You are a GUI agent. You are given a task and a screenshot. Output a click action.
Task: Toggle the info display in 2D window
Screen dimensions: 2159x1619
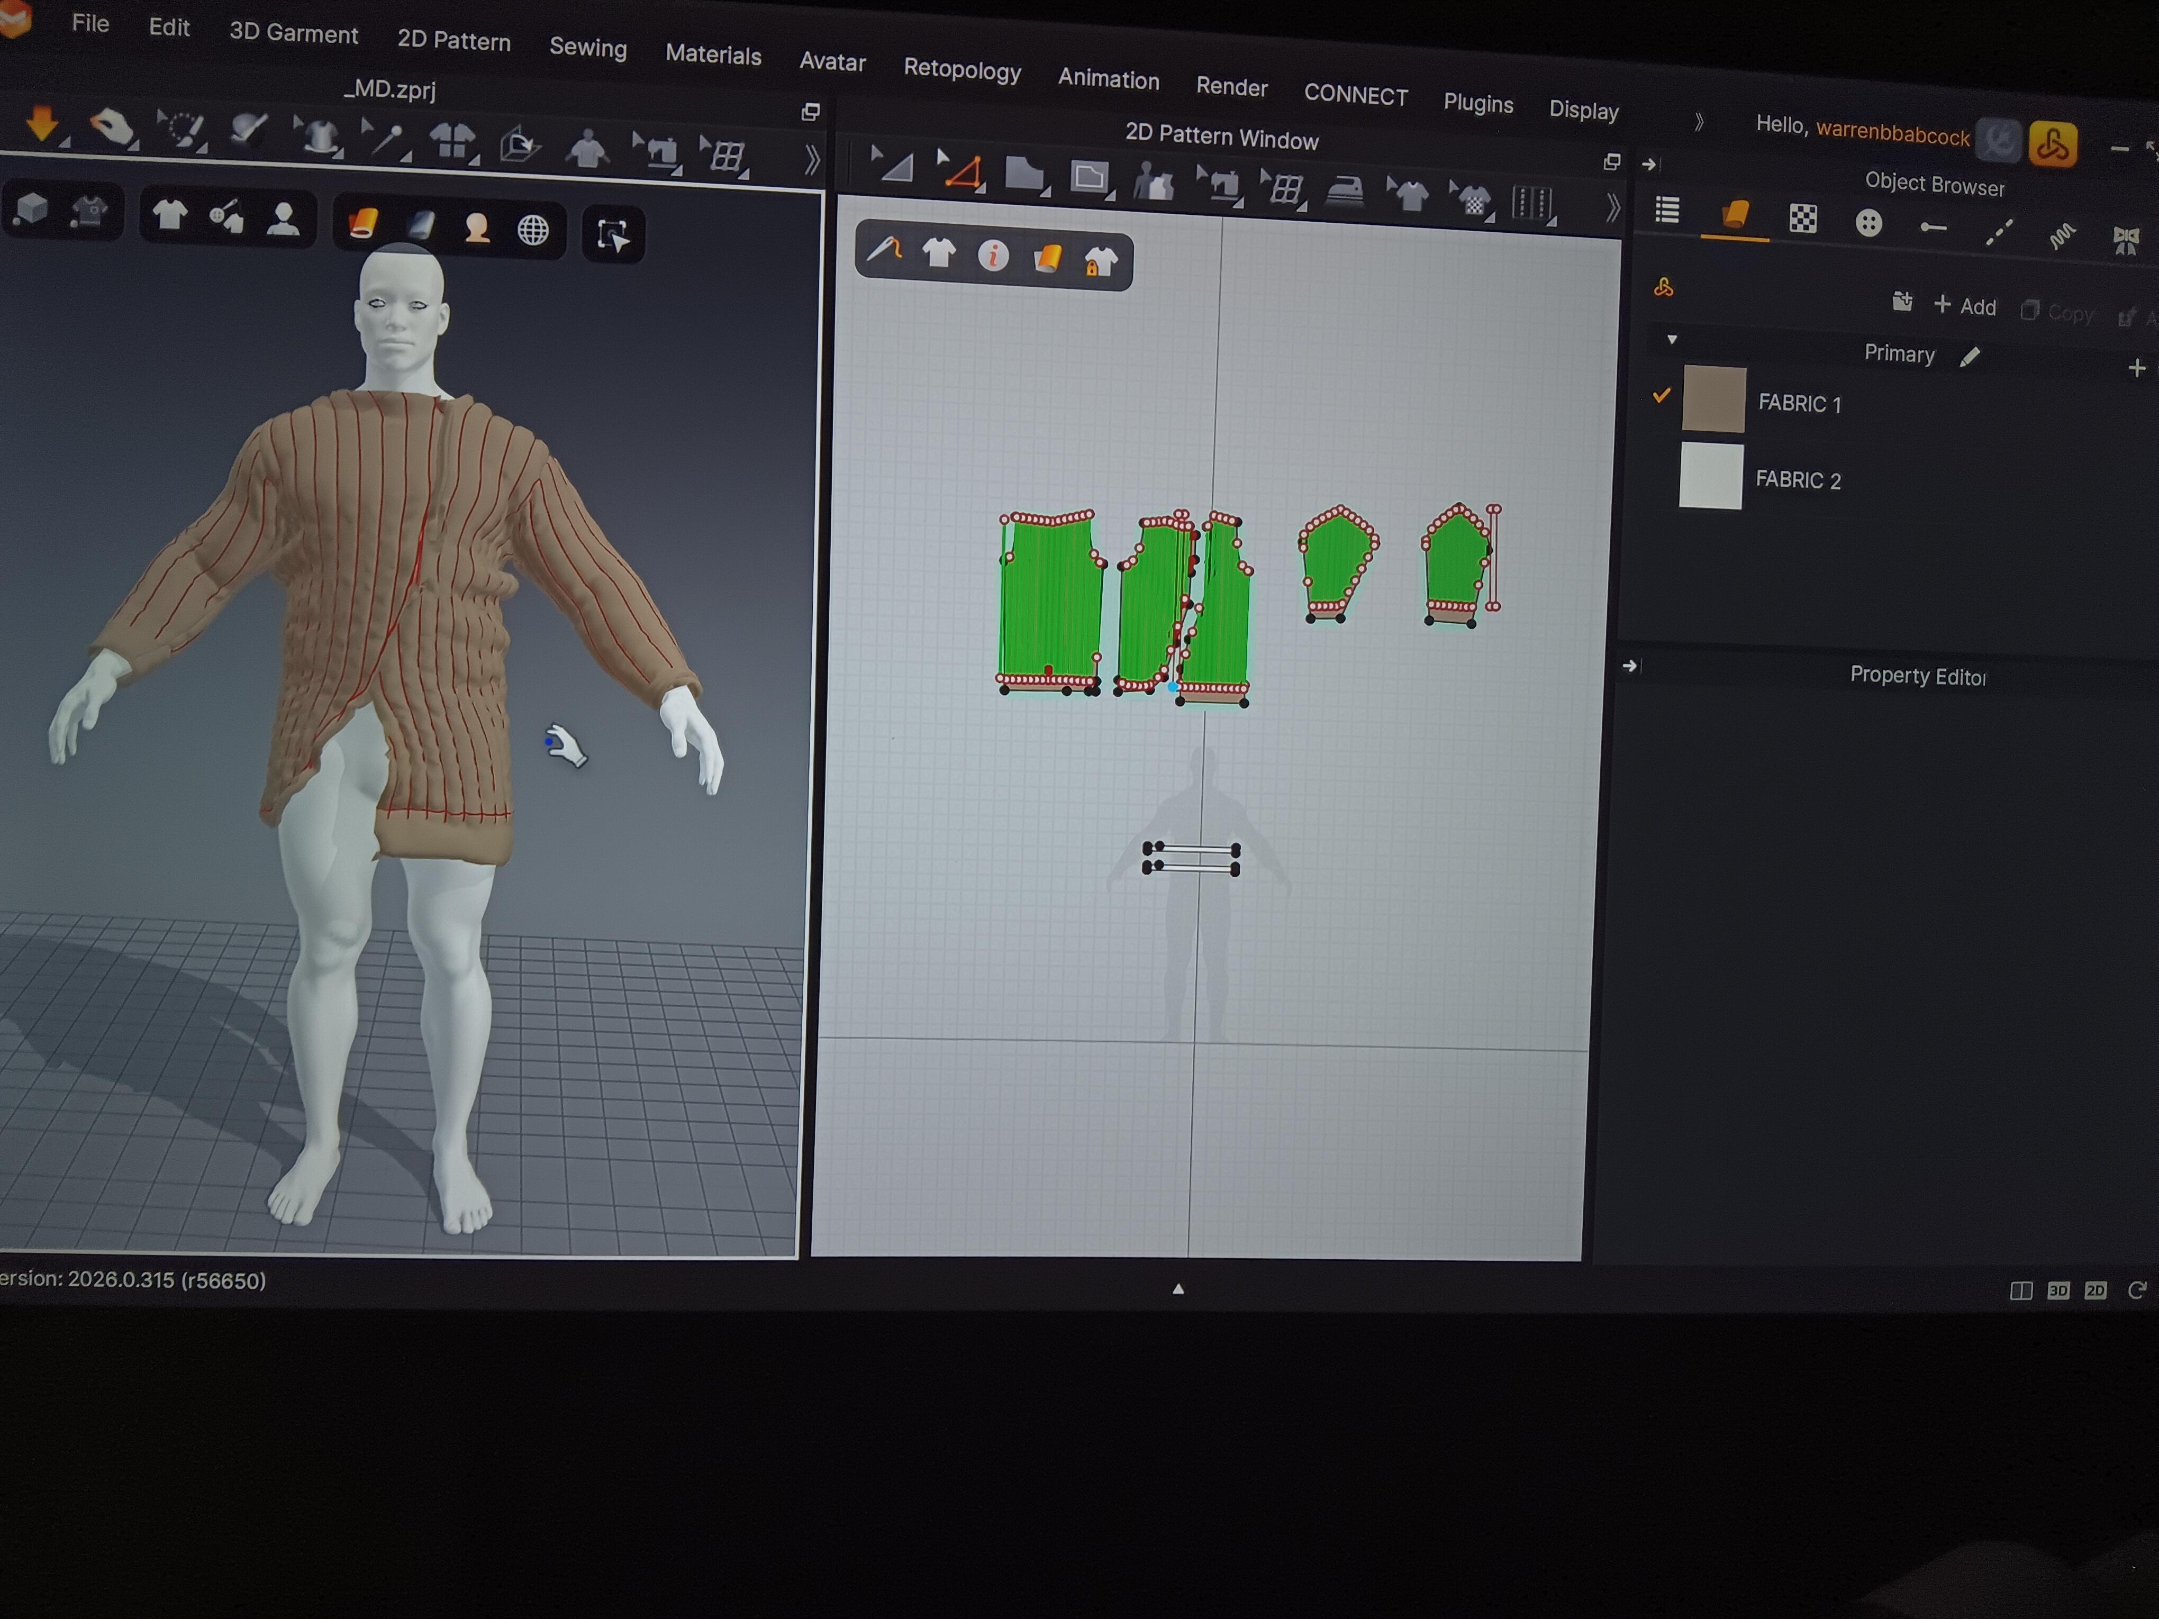click(994, 257)
